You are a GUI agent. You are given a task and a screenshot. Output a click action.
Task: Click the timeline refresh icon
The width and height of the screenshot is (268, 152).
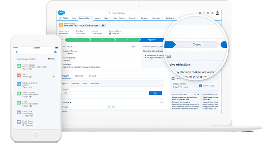162,102
